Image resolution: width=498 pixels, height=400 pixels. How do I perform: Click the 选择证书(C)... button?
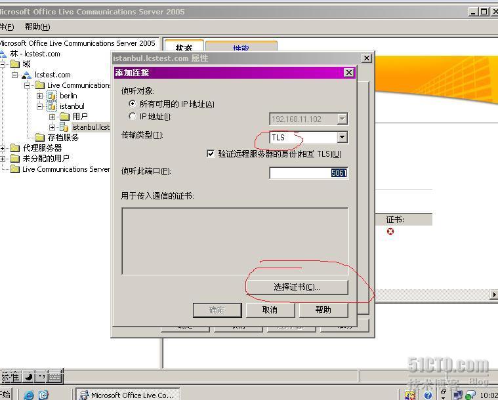tap(297, 287)
